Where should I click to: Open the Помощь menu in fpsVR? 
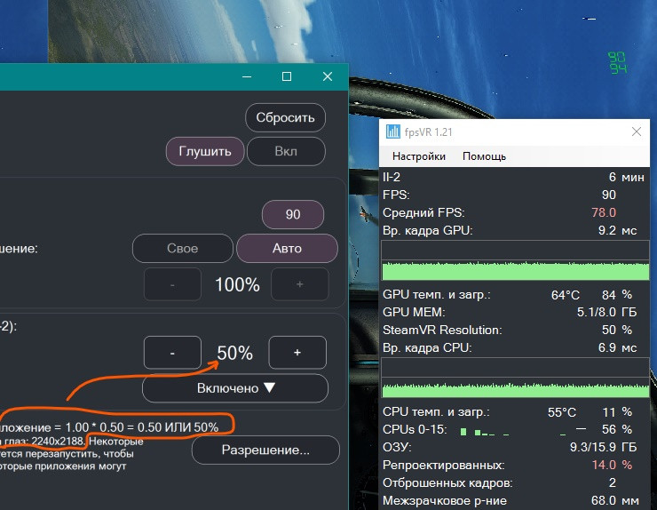pos(484,156)
